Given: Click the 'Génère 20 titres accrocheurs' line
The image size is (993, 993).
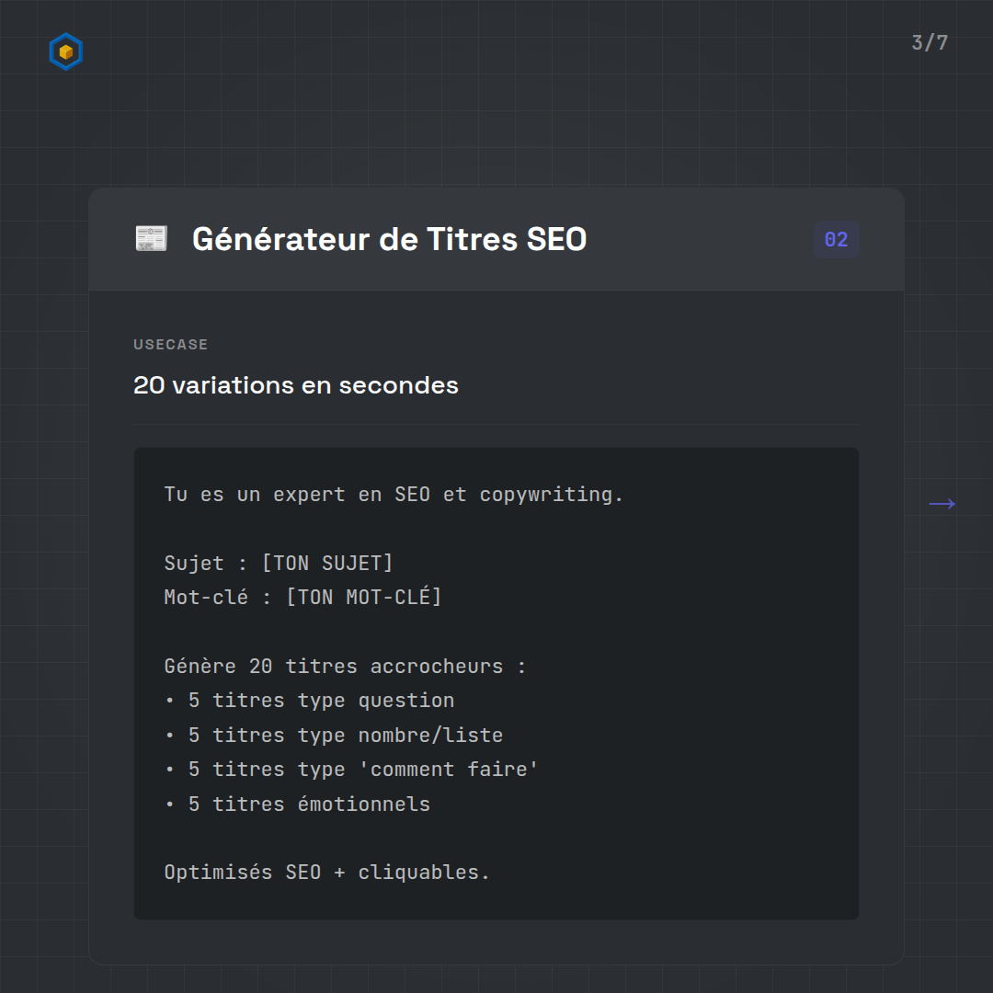Looking at the screenshot, I should coord(345,667).
